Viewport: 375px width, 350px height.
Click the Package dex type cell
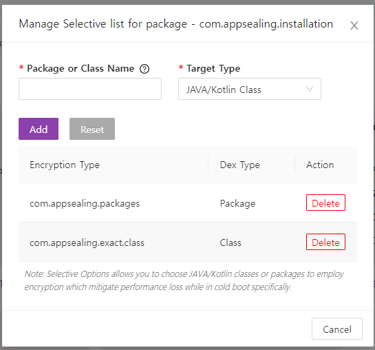(237, 203)
